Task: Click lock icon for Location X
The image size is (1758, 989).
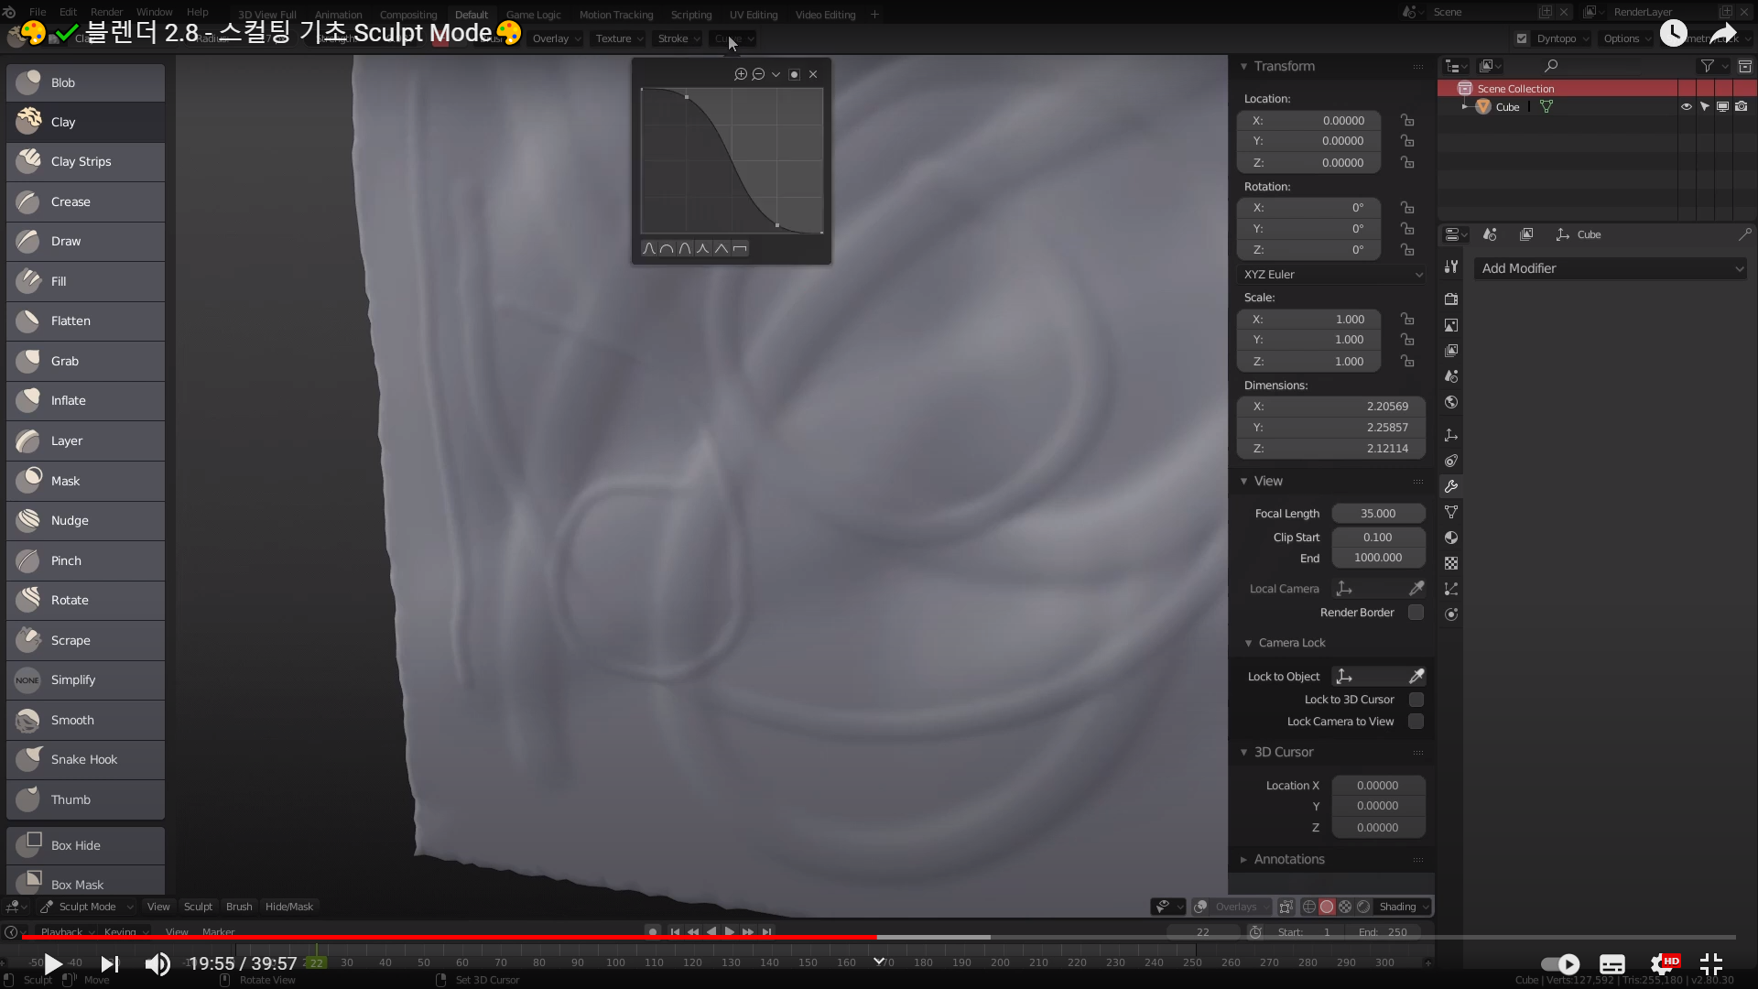Action: (x=1407, y=120)
